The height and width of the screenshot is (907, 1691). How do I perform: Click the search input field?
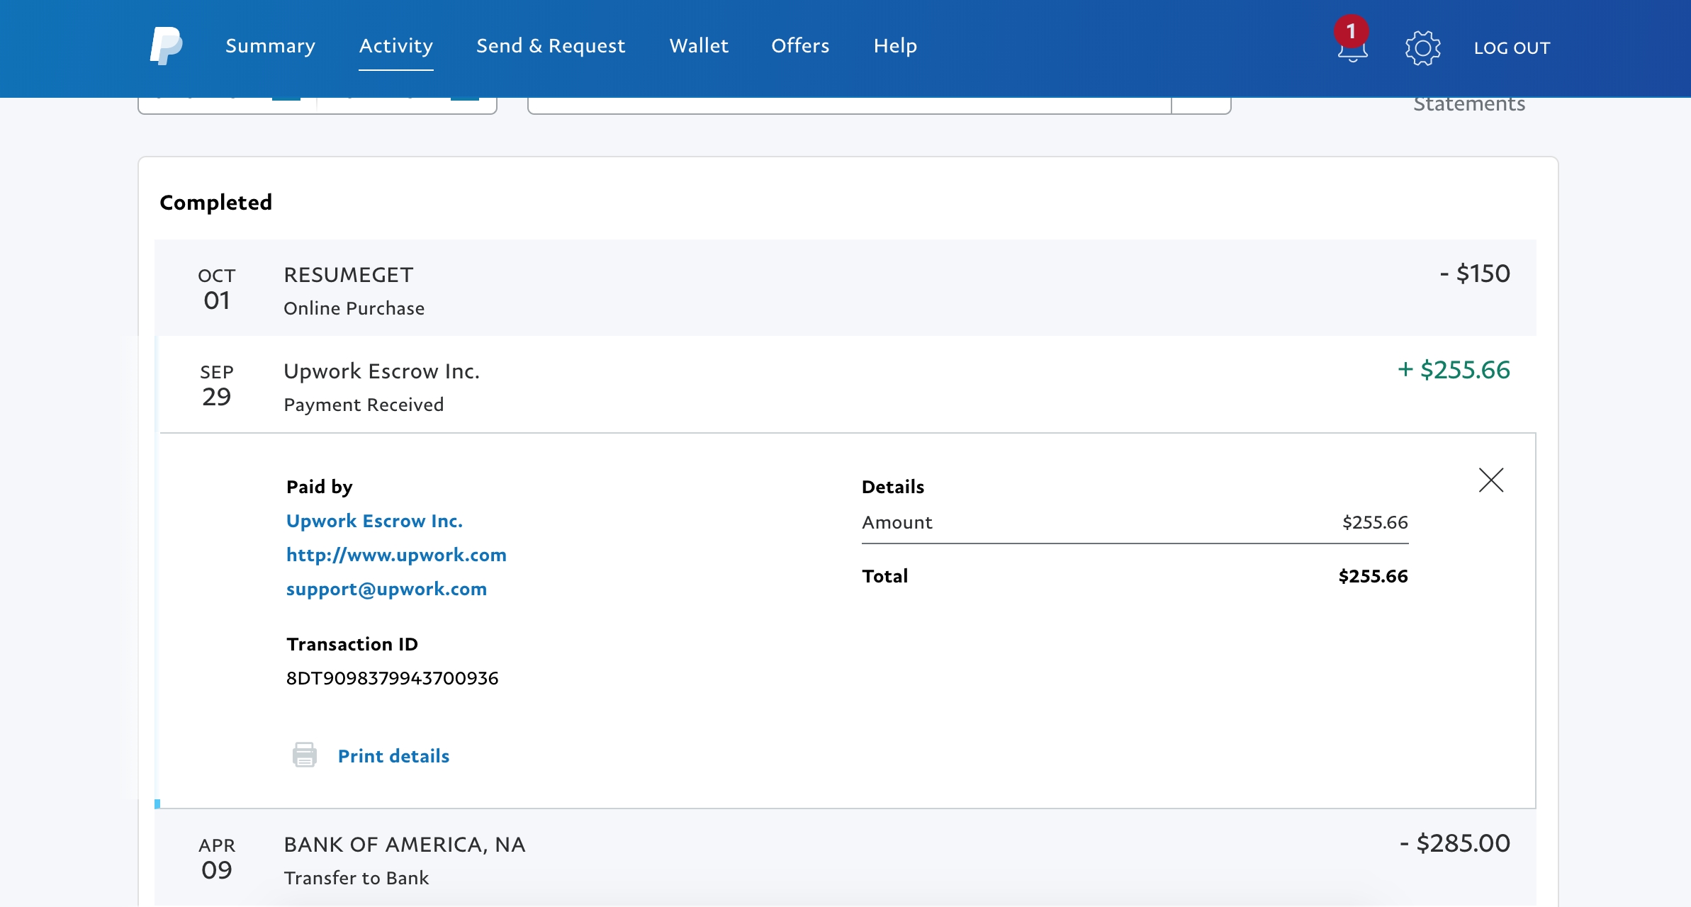pos(849,105)
